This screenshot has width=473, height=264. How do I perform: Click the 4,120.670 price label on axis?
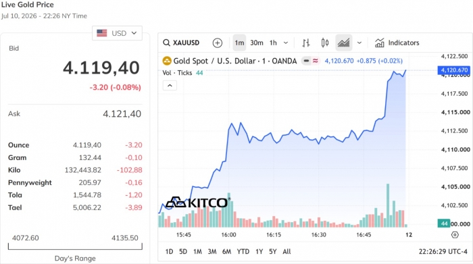click(453, 70)
